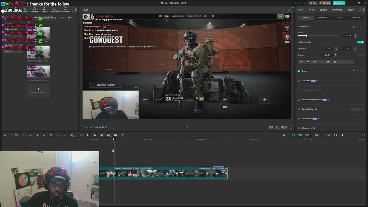Edit the Scale percentage field
The image size is (368, 207).
(348, 35)
